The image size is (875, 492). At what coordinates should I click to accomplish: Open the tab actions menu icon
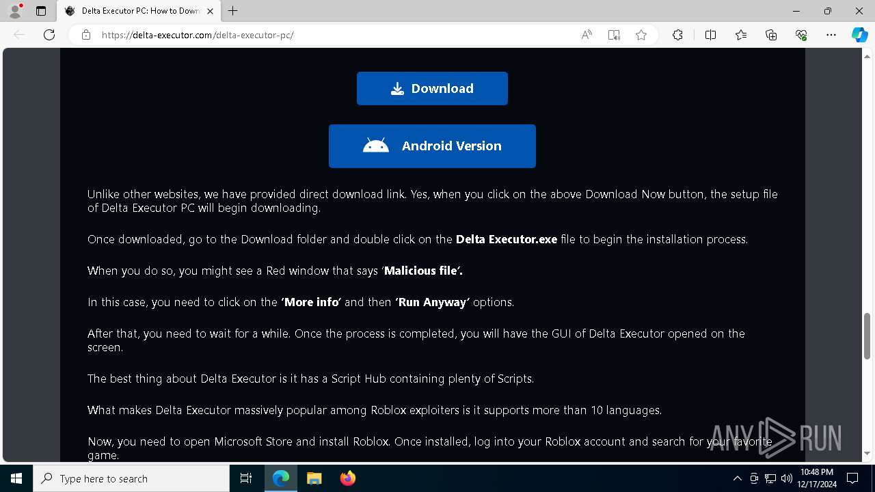[x=41, y=11]
